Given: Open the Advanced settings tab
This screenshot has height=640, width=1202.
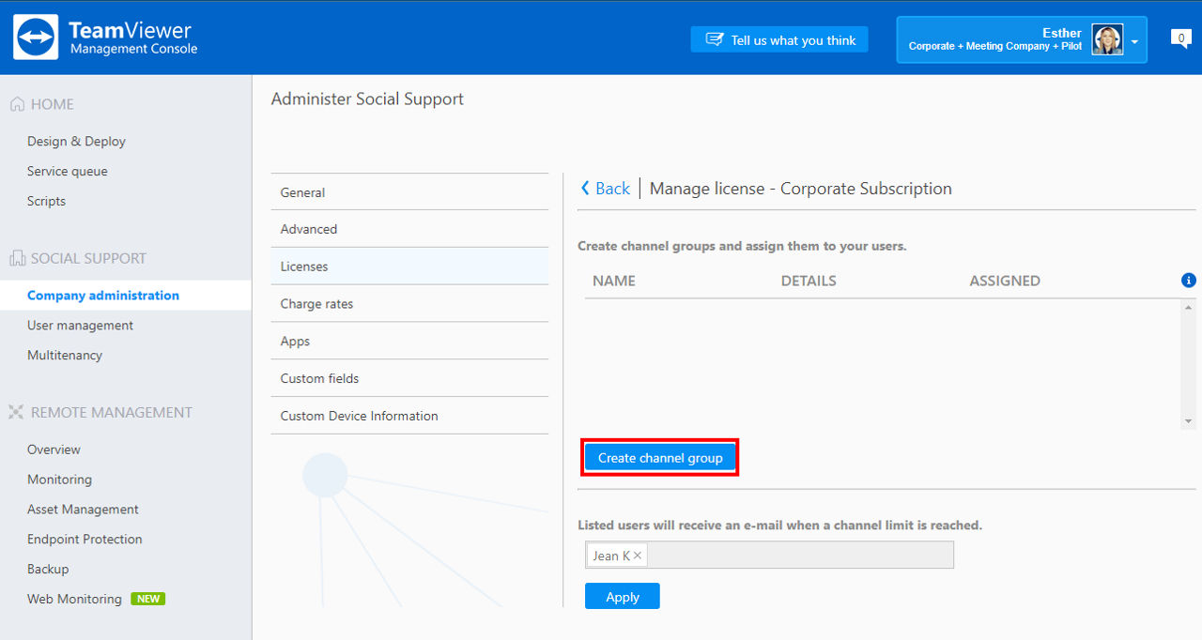Looking at the screenshot, I should tap(409, 229).
